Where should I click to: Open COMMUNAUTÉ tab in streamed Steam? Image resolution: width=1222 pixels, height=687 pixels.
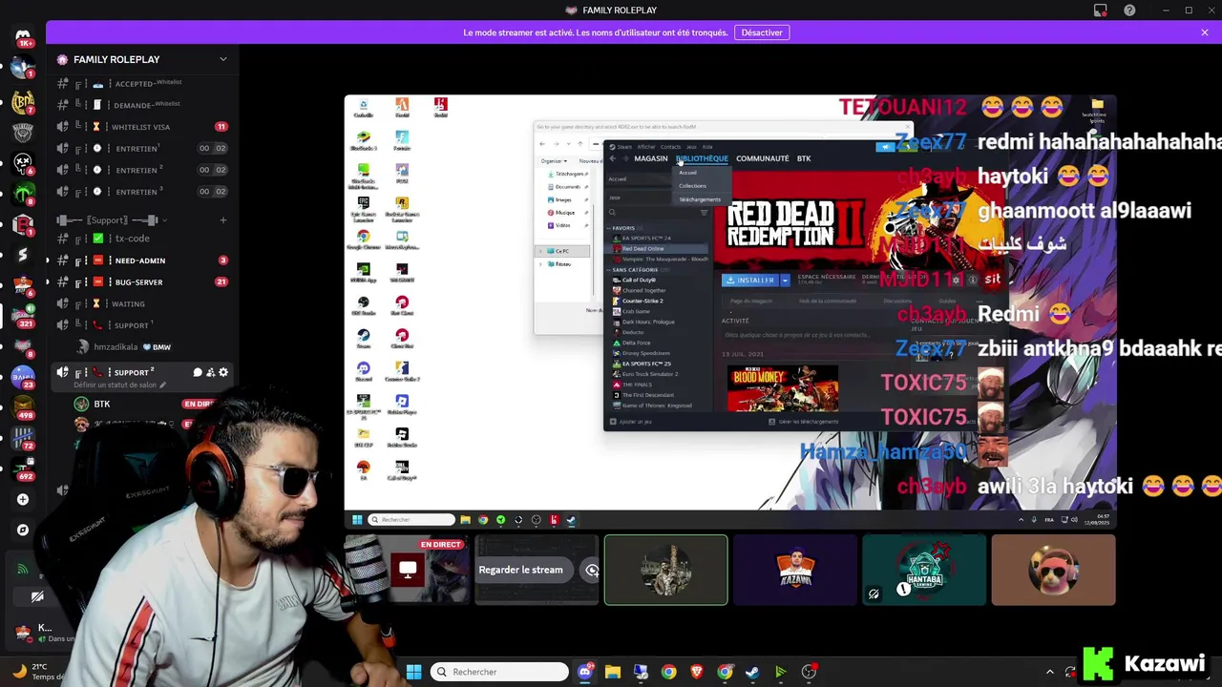click(762, 158)
